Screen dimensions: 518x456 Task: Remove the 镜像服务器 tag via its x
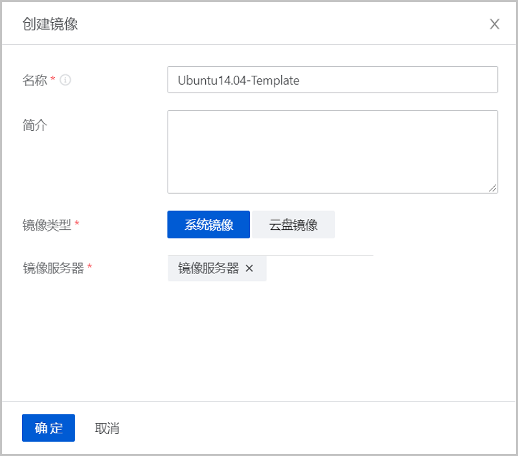click(x=249, y=268)
